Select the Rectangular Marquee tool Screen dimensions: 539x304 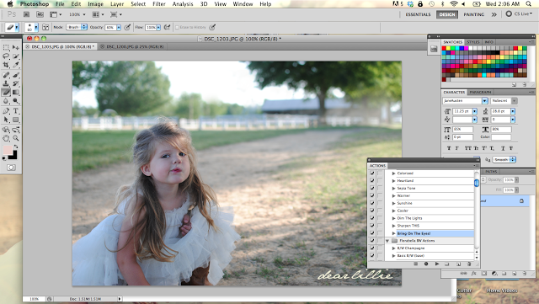(6, 47)
